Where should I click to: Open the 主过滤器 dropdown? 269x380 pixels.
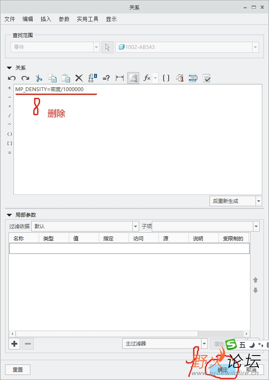point(165,344)
